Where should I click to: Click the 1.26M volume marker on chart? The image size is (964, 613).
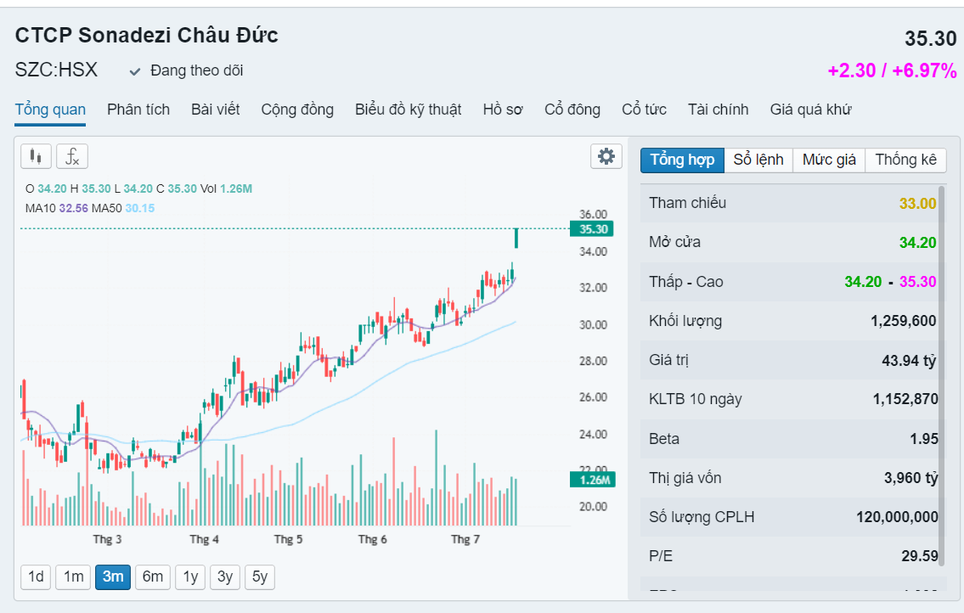pos(591,480)
